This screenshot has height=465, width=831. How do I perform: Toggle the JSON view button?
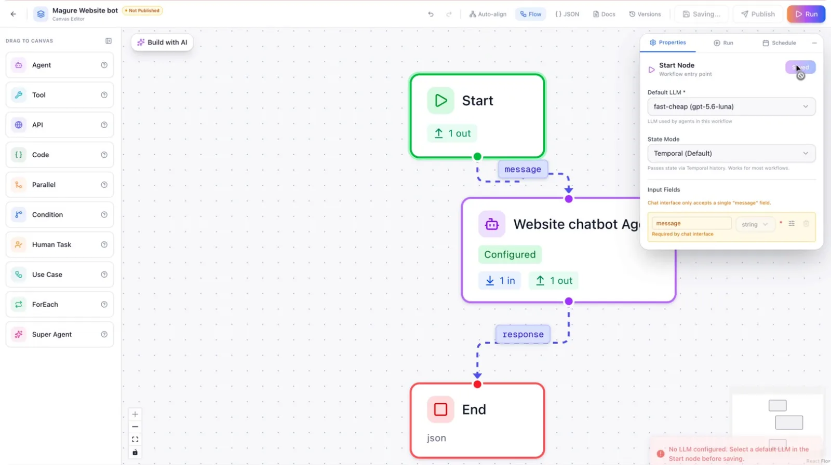pos(567,14)
